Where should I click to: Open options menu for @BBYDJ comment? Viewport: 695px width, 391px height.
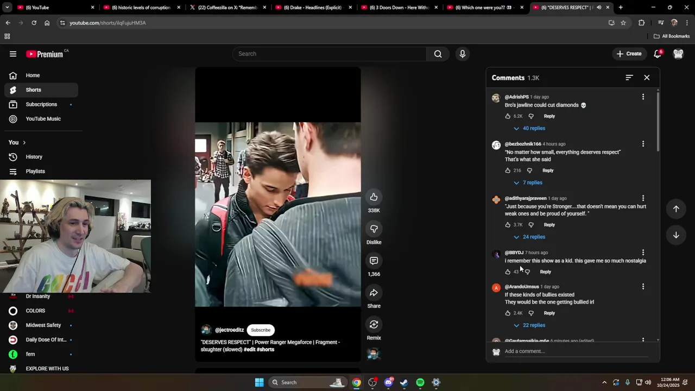643,253
